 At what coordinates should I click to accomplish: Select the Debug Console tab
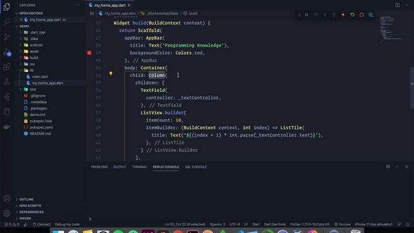(x=166, y=167)
